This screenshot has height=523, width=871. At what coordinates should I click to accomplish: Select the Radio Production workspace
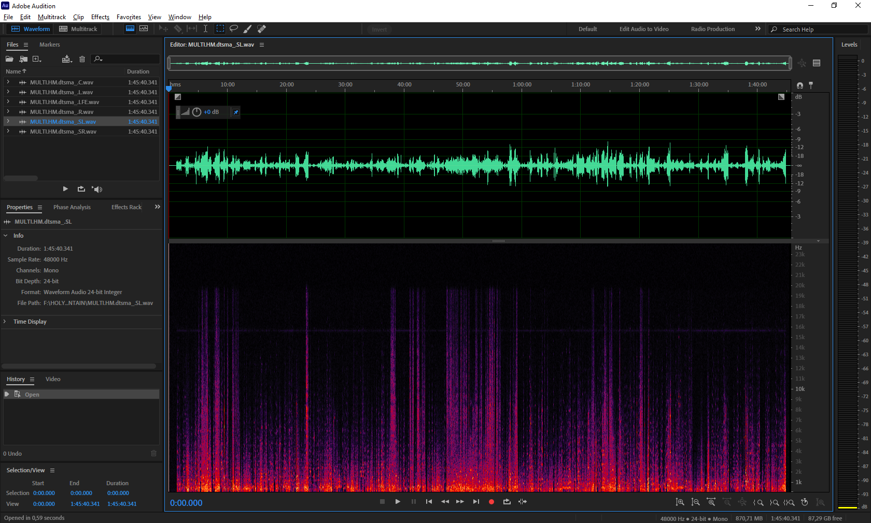pos(712,29)
